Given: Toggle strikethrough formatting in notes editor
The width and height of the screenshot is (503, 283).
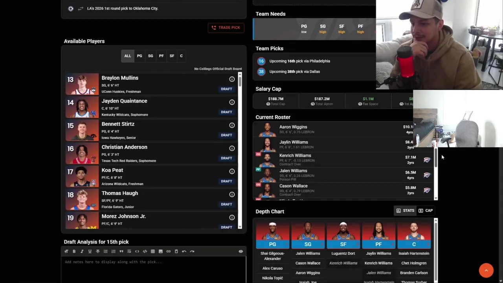Looking at the screenshot, I should (97, 251).
